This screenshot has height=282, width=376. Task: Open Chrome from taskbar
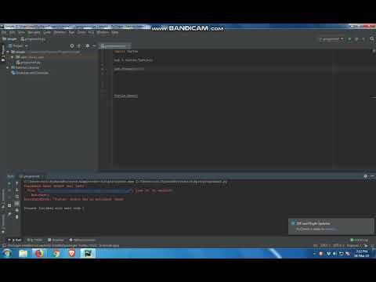tap(56, 253)
